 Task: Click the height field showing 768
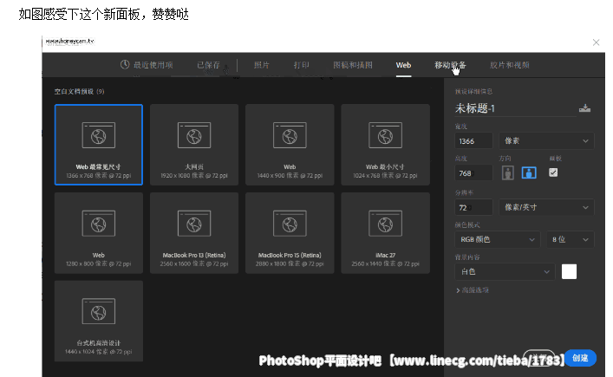[473, 173]
